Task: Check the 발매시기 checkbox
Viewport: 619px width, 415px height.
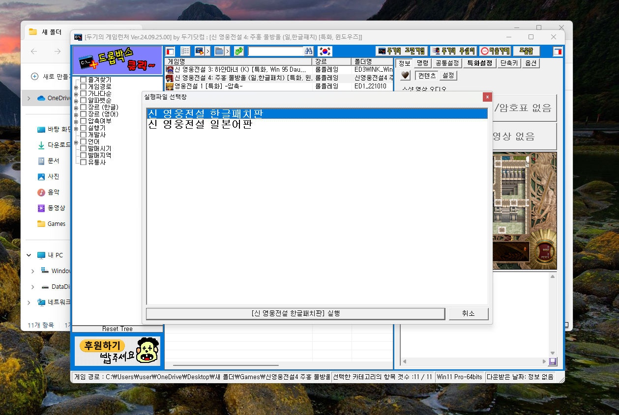Action: [84, 148]
